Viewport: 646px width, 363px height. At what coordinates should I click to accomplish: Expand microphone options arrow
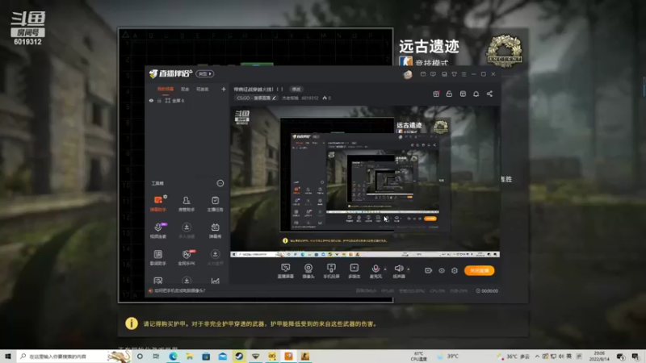[x=385, y=269]
